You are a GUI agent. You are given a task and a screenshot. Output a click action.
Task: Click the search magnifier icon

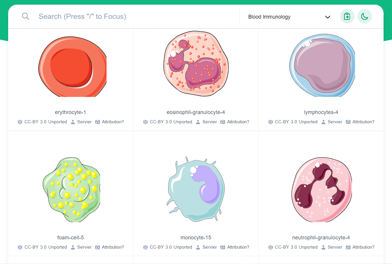point(26,16)
